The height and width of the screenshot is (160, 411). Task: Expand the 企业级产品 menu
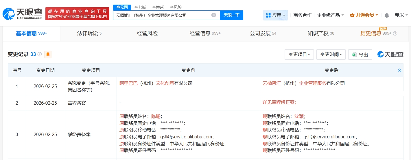click(330, 15)
